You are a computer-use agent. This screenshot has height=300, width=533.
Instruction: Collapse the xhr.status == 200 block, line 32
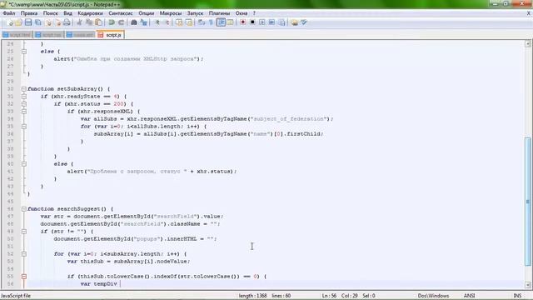coord(24,103)
